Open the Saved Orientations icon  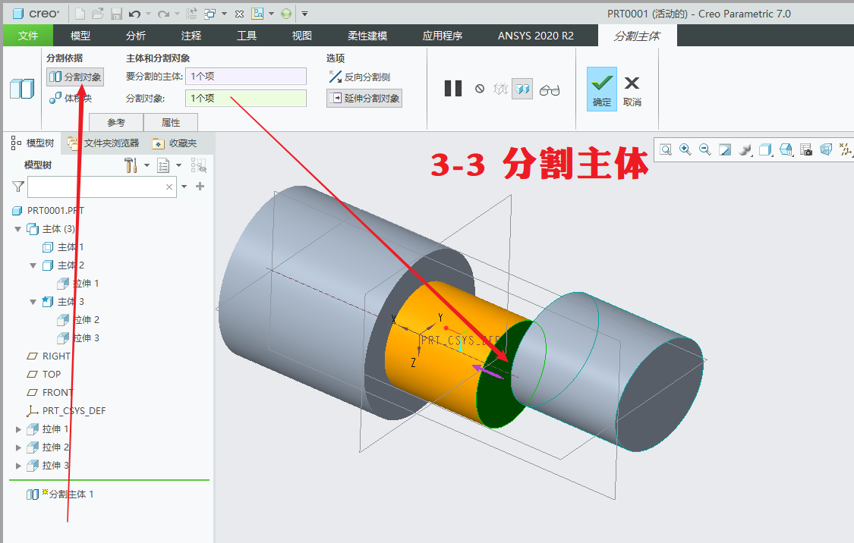point(786,149)
